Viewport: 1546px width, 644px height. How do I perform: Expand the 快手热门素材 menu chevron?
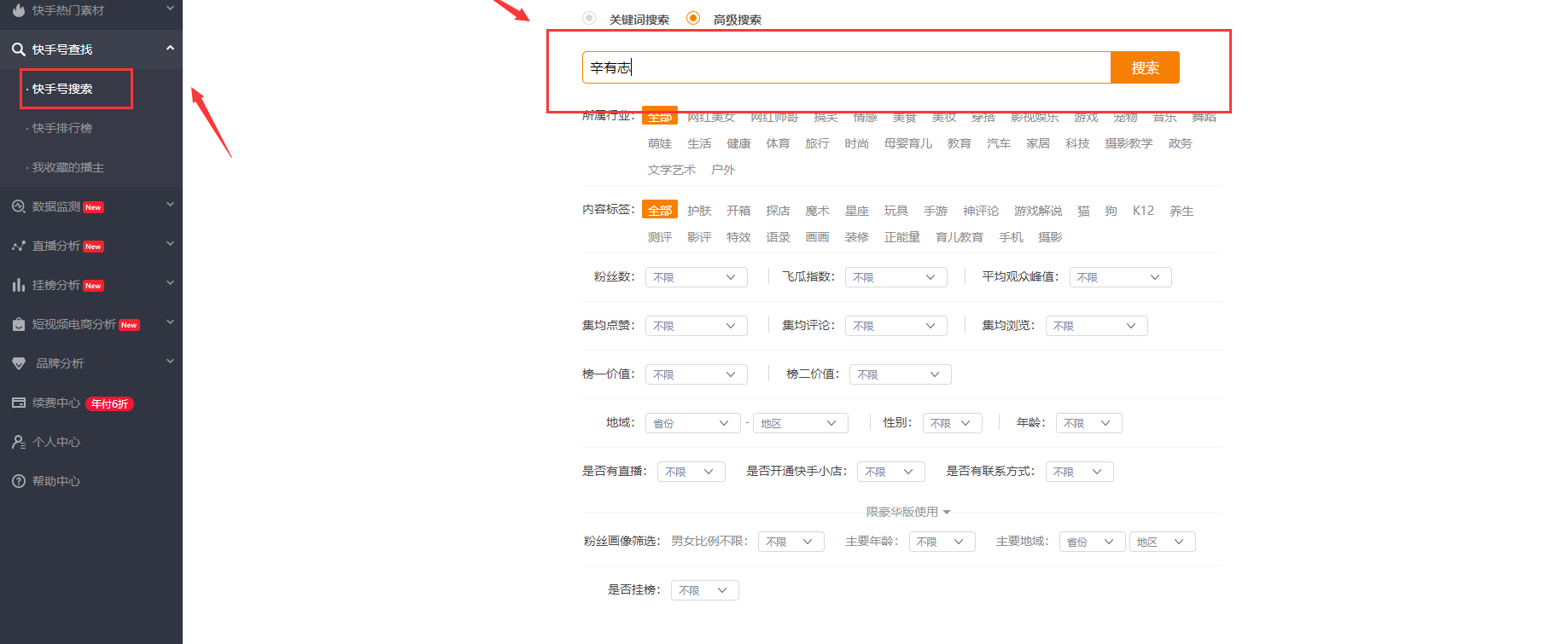(x=170, y=9)
